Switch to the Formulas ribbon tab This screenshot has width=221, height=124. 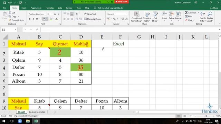50,8
